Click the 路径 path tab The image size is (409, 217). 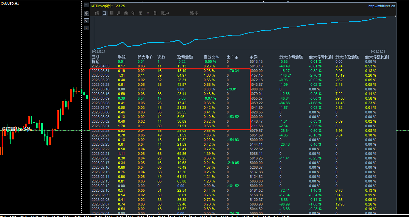coord(194,13)
